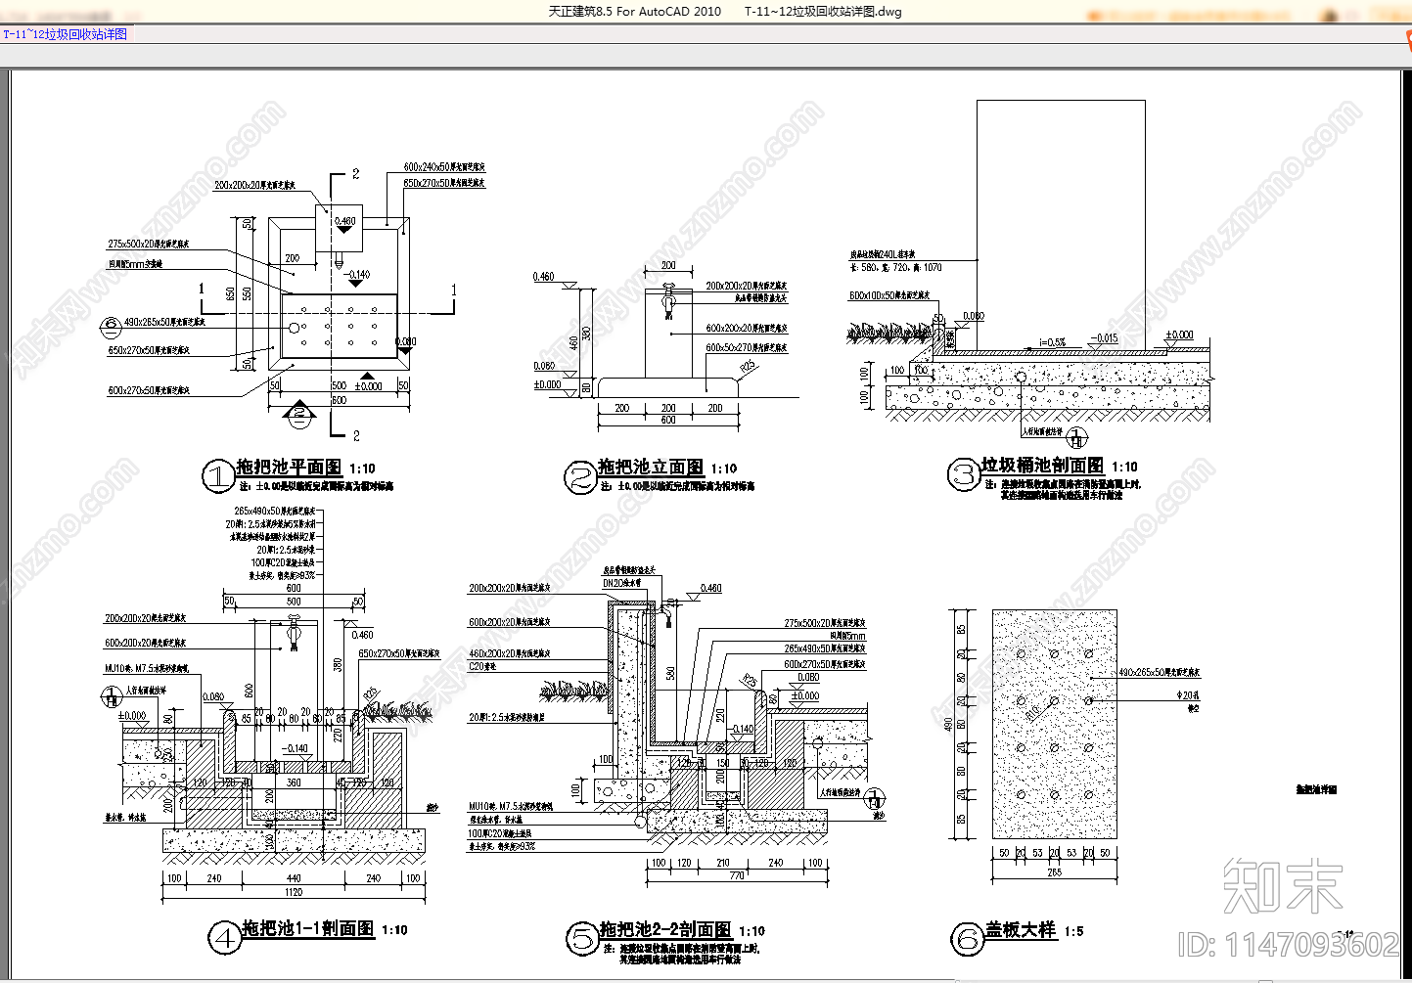The image size is (1412, 983).
Task: Click the 100厚C20 layer label in section 2-2
Action: click(x=500, y=833)
